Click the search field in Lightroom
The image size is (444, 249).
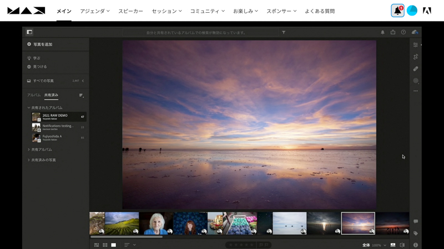pyautogui.click(x=200, y=33)
